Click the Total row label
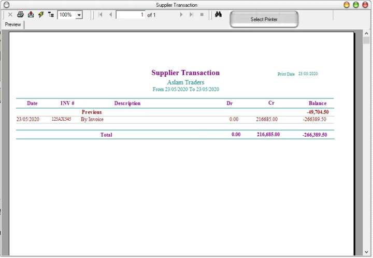Viewport: 373px width, 258px height. coord(106,135)
